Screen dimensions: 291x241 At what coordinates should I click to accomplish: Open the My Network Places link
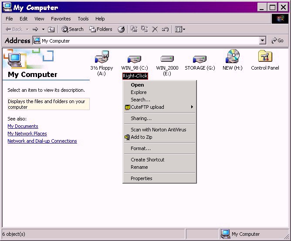click(27, 134)
